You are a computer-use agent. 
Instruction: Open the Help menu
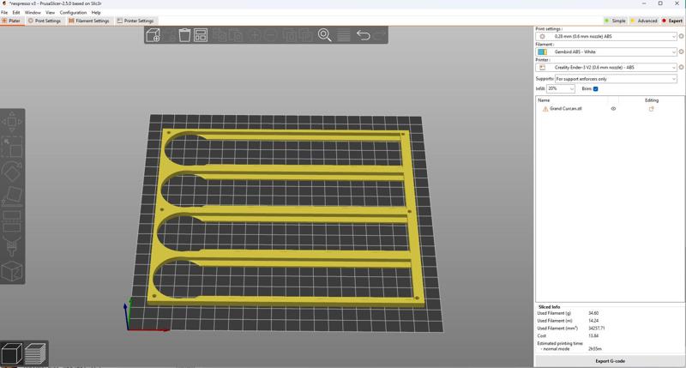click(x=96, y=13)
